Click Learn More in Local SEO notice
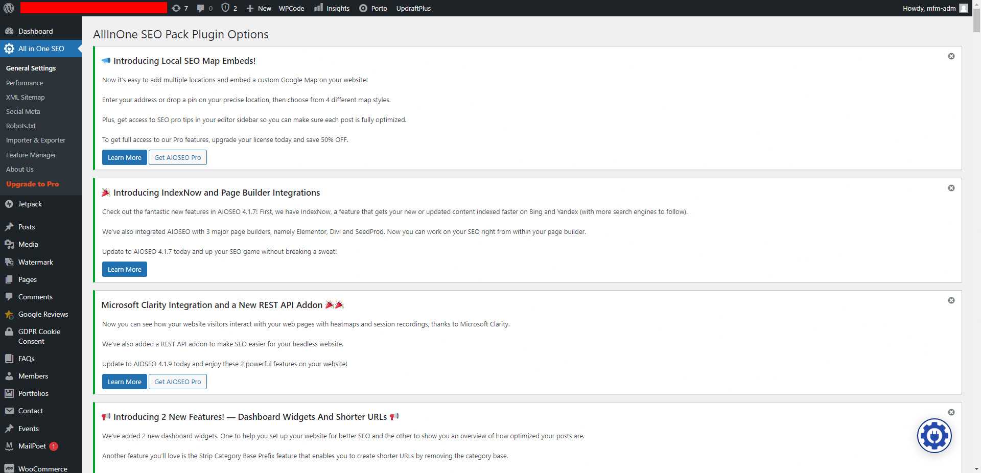Image resolution: width=981 pixels, height=473 pixels. coord(125,157)
